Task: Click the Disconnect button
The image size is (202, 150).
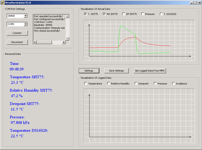Action: (x=17, y=42)
